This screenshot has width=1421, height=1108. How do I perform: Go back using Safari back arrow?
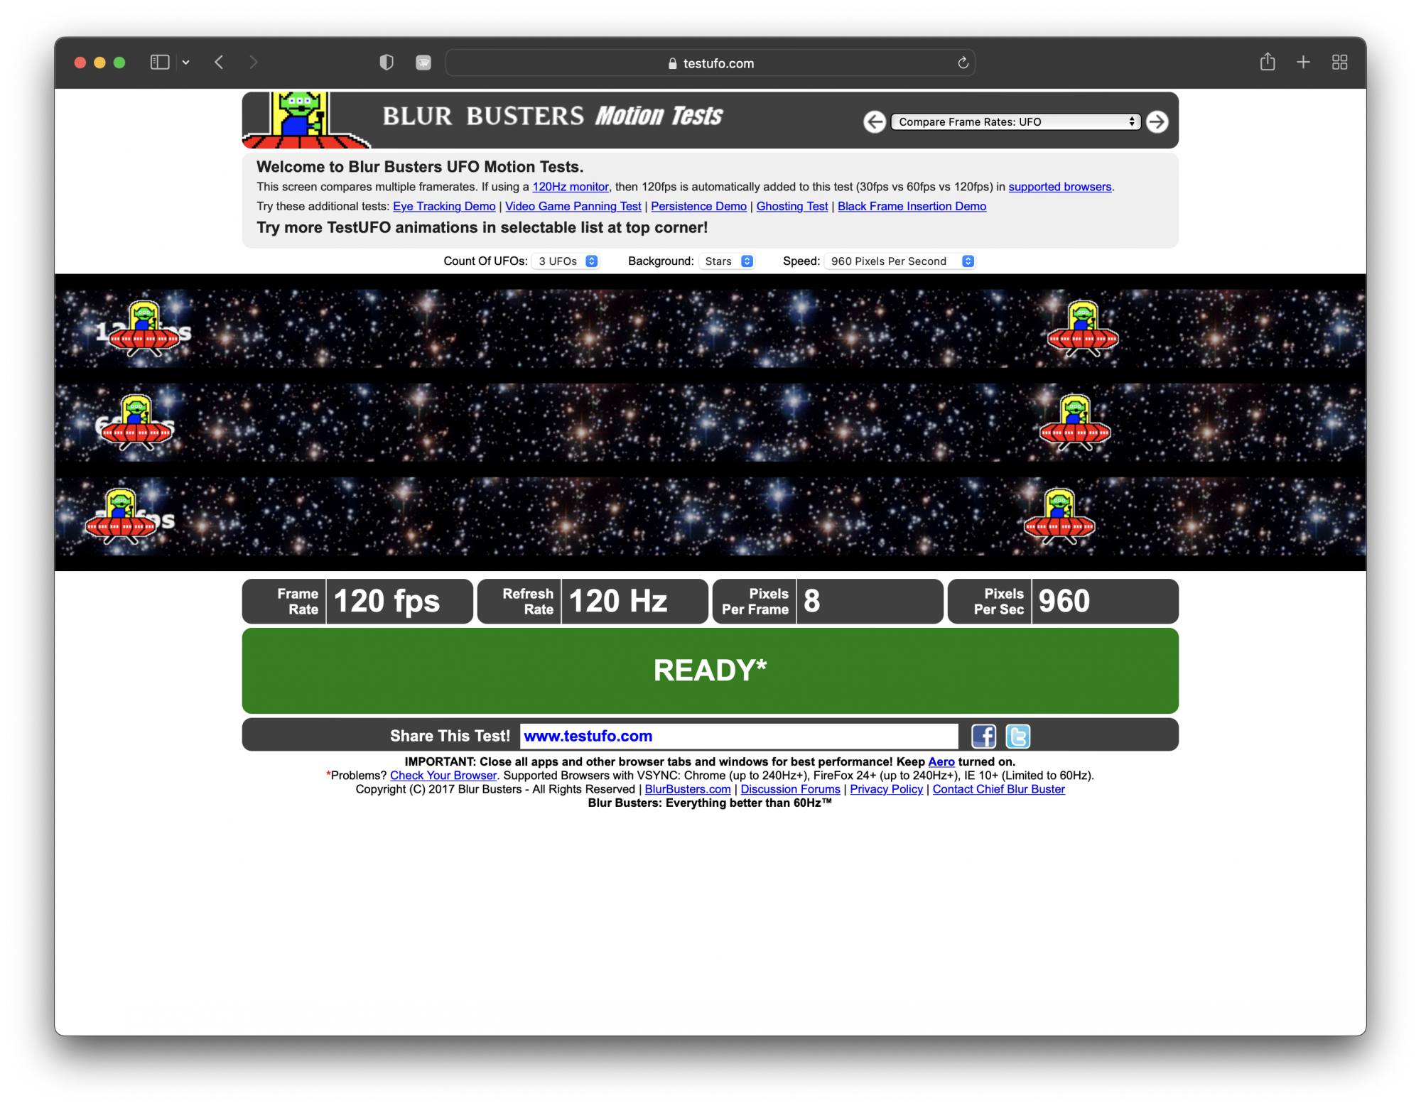point(219,63)
